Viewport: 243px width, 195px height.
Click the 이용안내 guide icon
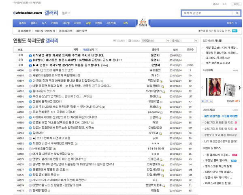[x=130, y=41]
